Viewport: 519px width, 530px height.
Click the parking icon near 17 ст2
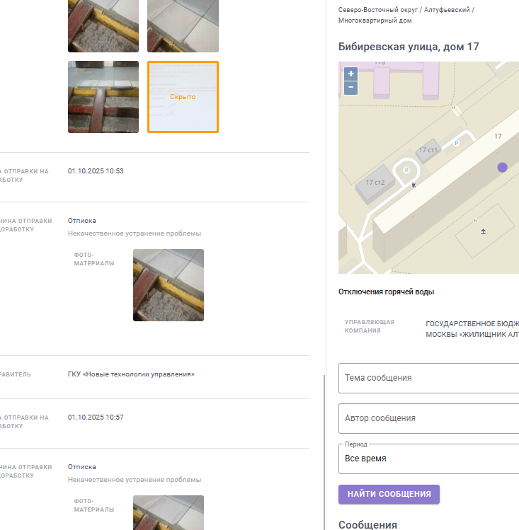(x=406, y=170)
